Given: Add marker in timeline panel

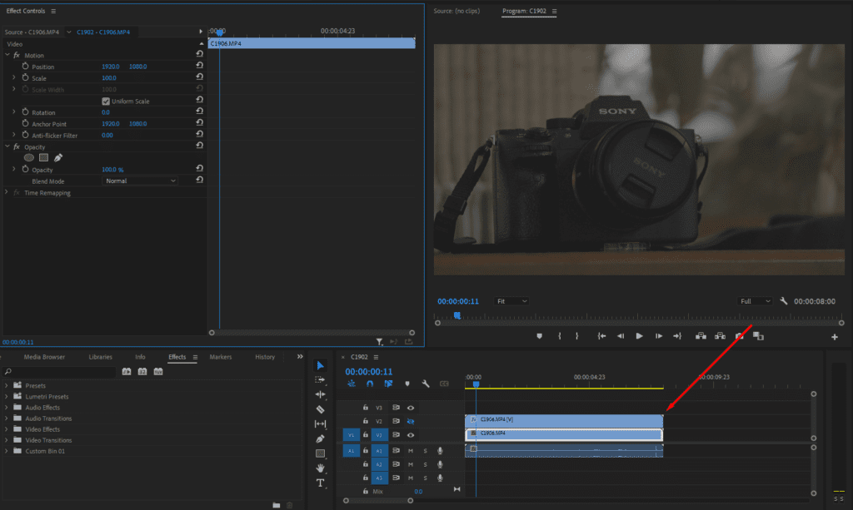Looking at the screenshot, I should [407, 384].
